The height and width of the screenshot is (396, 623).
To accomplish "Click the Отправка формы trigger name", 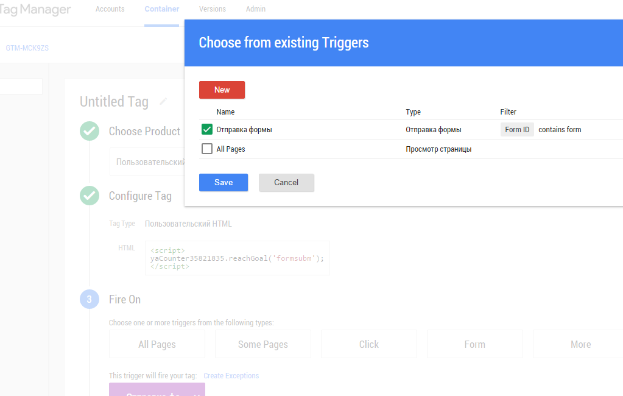I will (x=244, y=130).
